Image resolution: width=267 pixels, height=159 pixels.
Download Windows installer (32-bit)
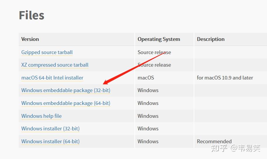point(50,129)
